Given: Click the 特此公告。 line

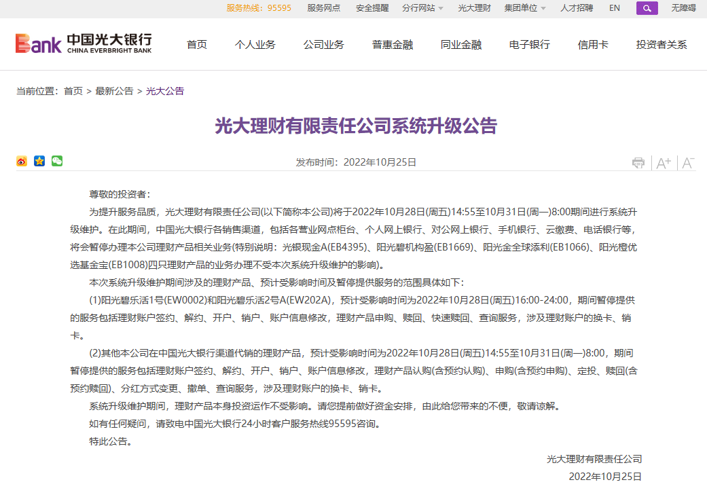Looking at the screenshot, I should [111, 441].
